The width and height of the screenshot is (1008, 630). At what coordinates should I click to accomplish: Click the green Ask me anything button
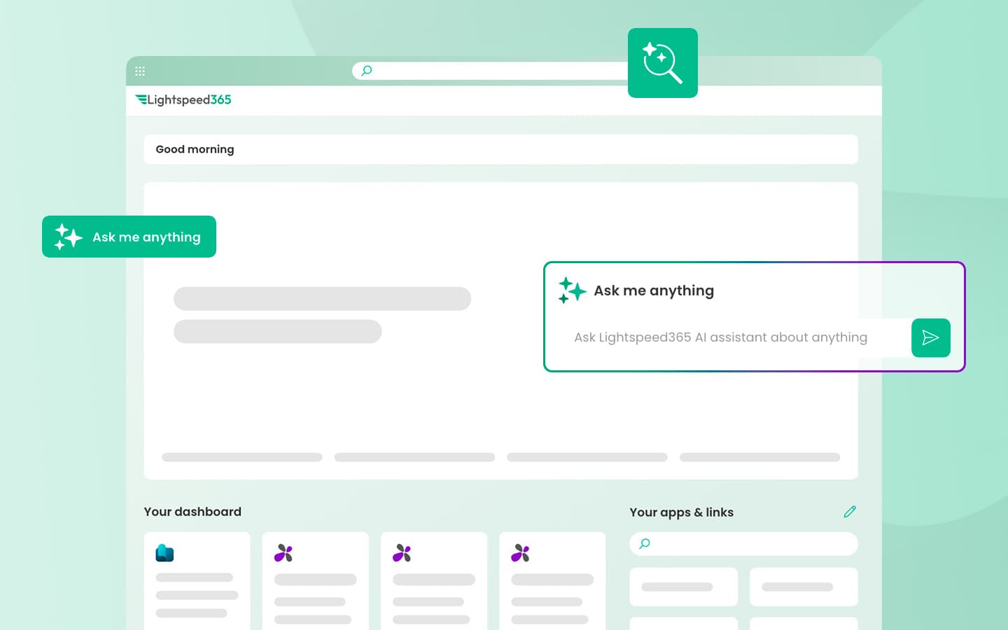point(129,237)
